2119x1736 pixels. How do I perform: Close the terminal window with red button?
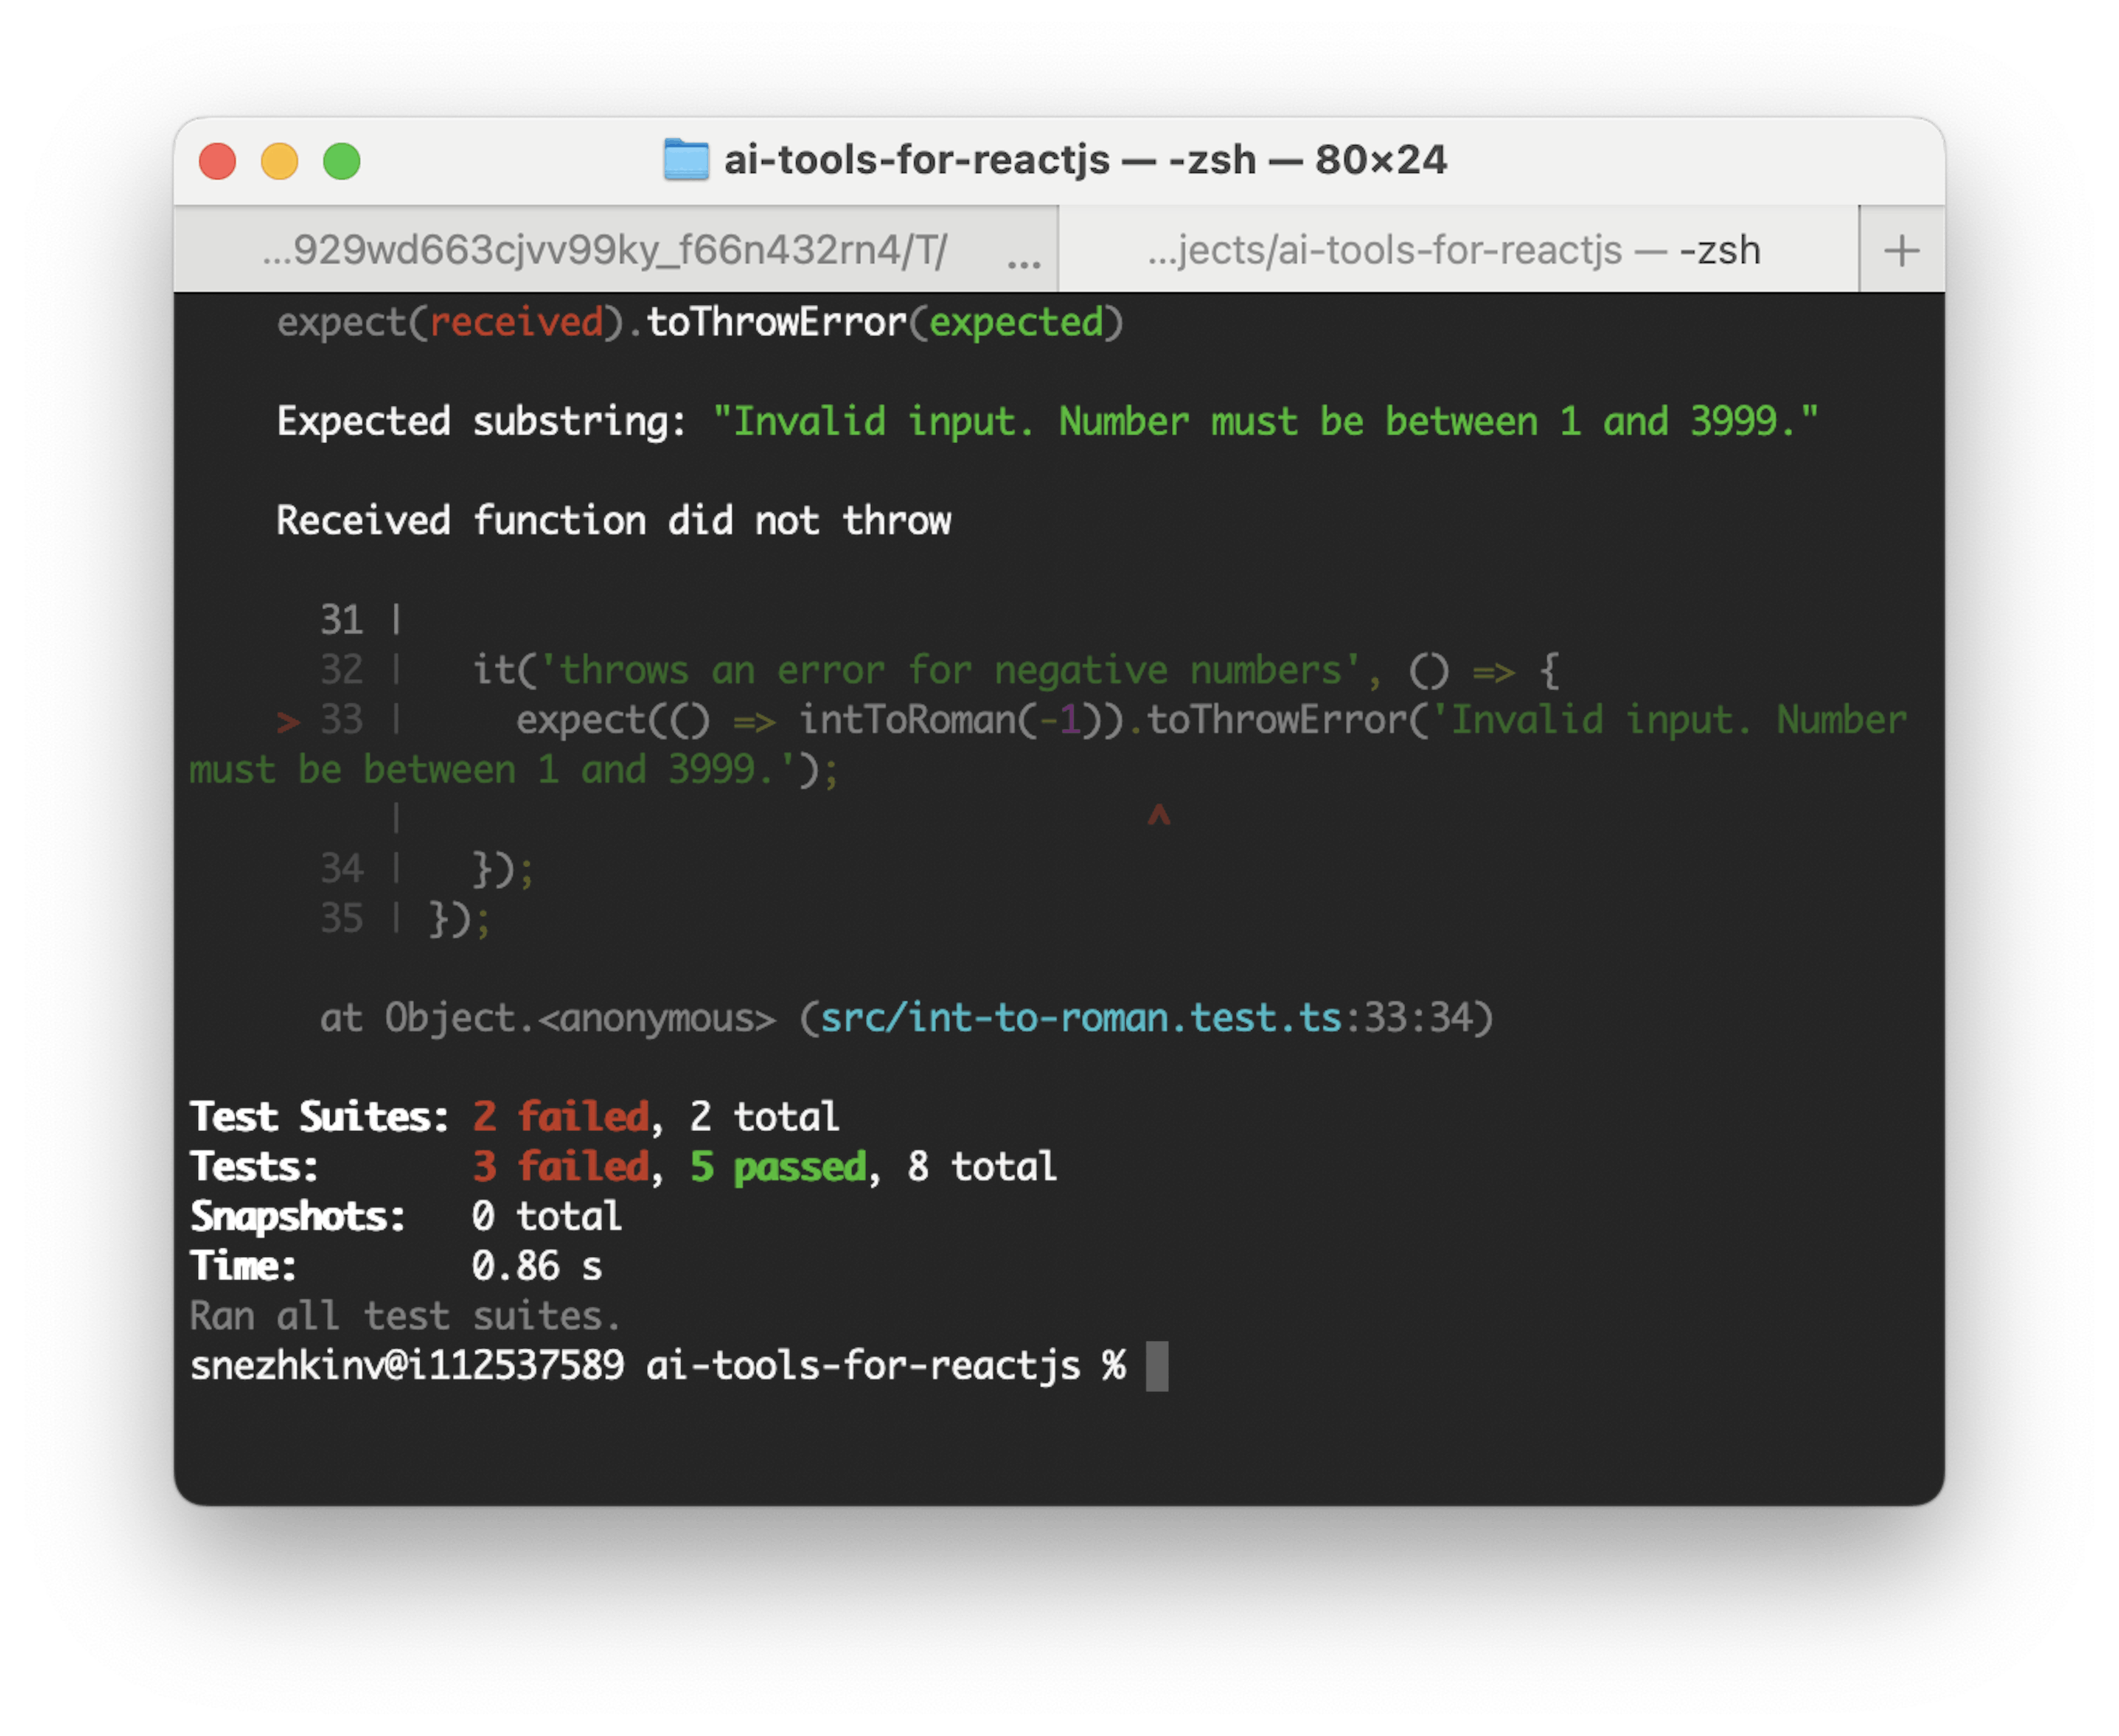[x=217, y=161]
